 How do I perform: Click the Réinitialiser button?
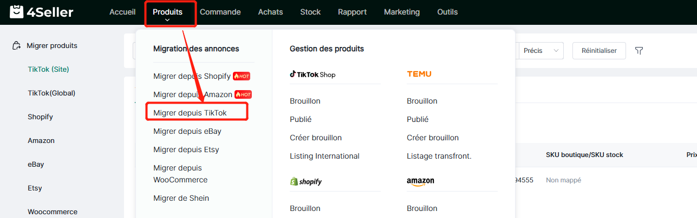click(x=599, y=51)
